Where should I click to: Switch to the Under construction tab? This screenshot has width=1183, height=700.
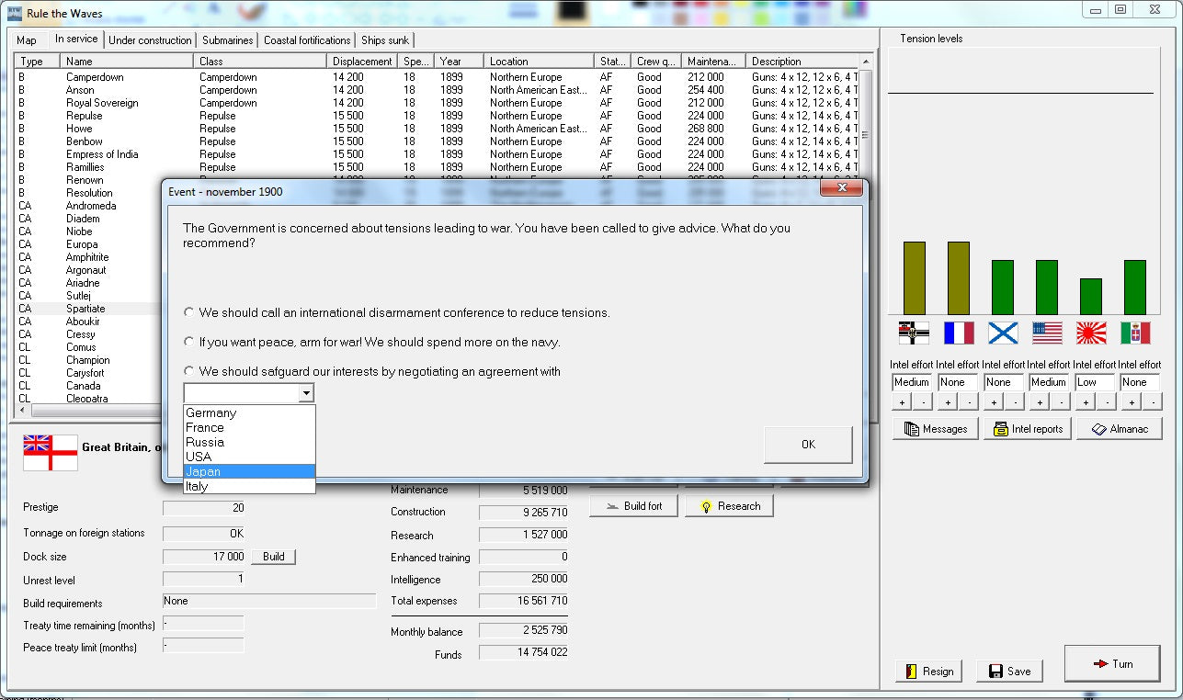(x=150, y=40)
